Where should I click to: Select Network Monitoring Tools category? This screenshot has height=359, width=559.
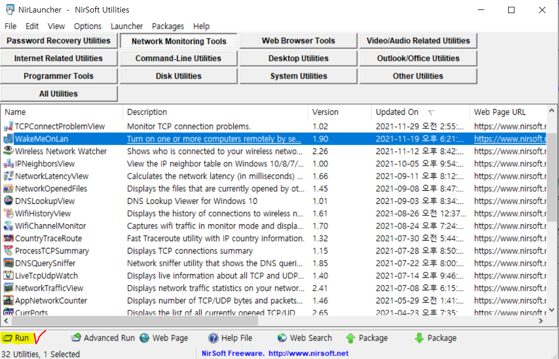point(179,41)
